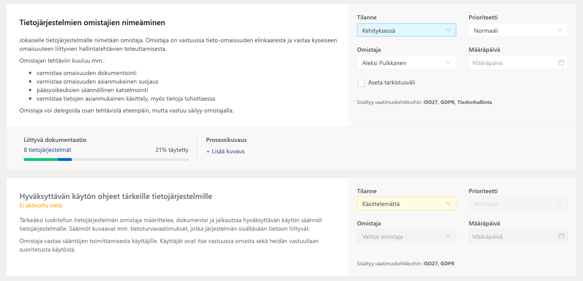Click the Hyväksyttävän käytön ohjeet task heading
583x281 pixels.
(116, 196)
